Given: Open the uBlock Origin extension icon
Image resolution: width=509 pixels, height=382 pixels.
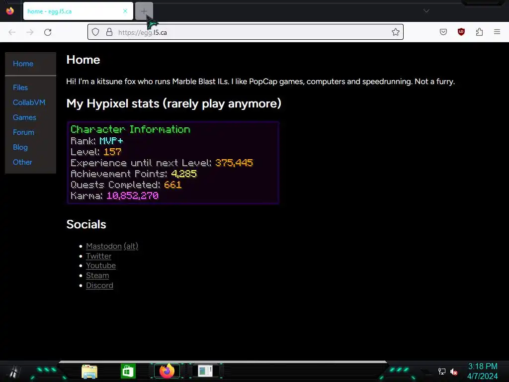Looking at the screenshot, I should pos(461,32).
